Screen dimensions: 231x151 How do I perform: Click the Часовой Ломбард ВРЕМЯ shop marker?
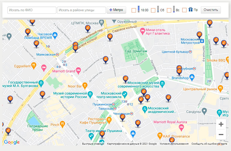click(55, 35)
